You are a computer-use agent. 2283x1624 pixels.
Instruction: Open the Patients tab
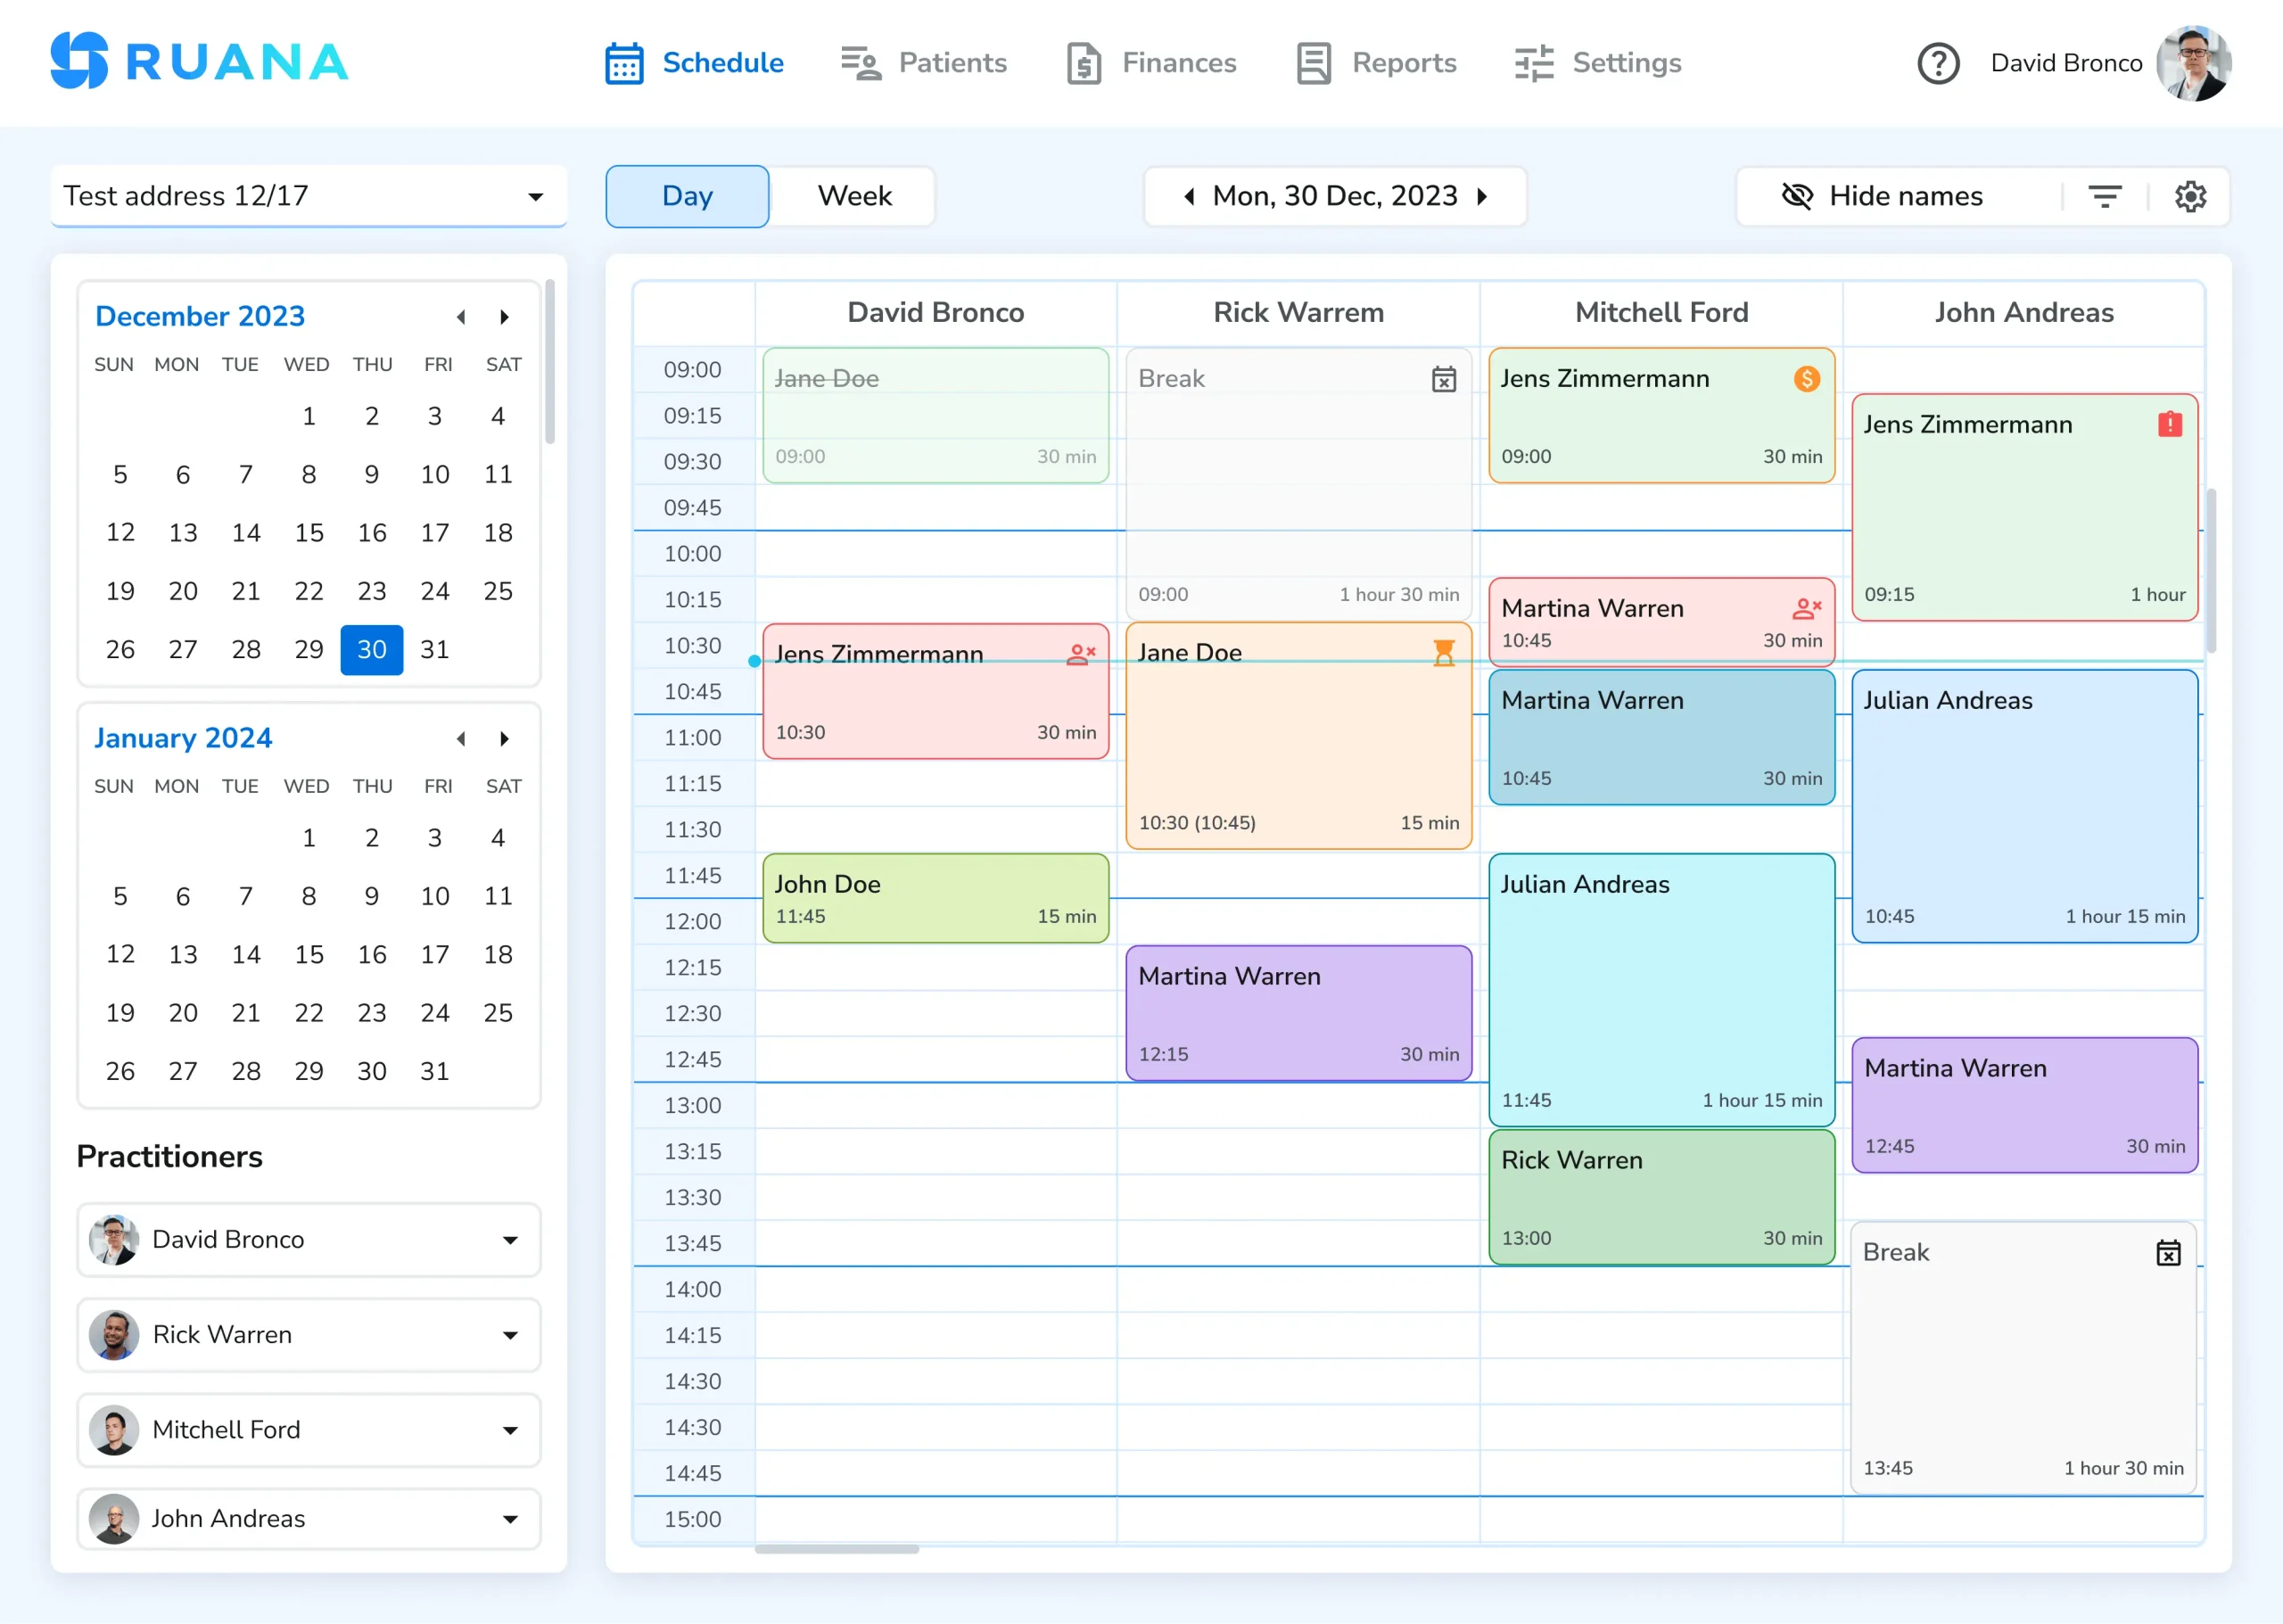(x=923, y=63)
